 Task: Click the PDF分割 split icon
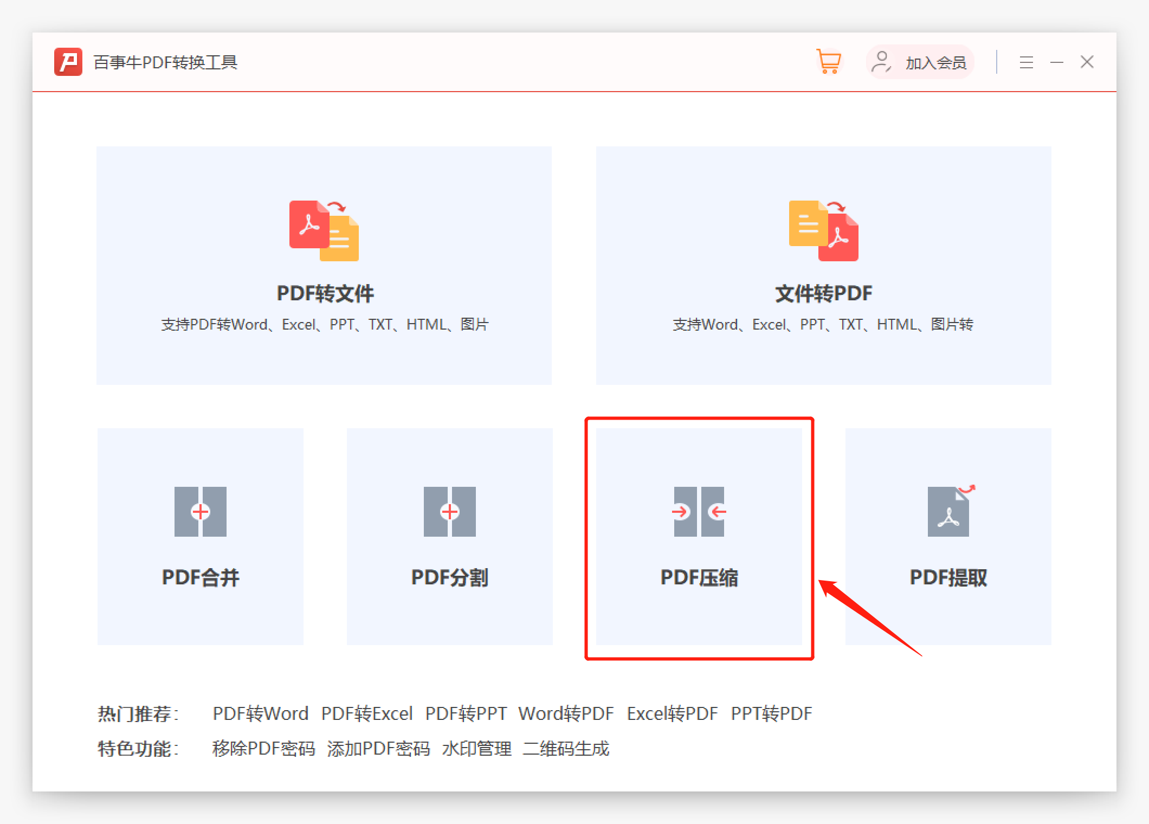(x=450, y=512)
